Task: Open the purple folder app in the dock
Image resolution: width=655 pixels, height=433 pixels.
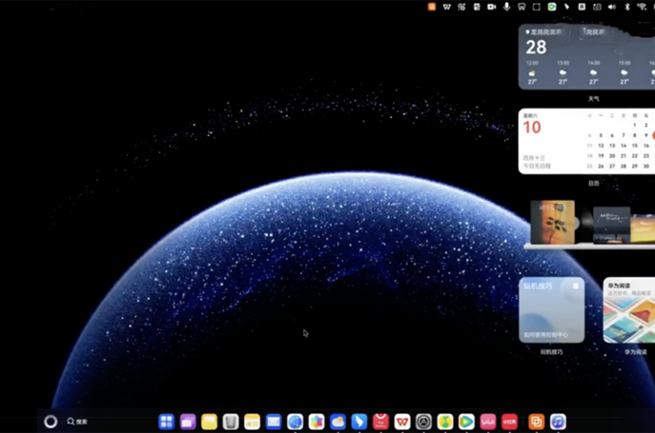Action: [x=188, y=422]
